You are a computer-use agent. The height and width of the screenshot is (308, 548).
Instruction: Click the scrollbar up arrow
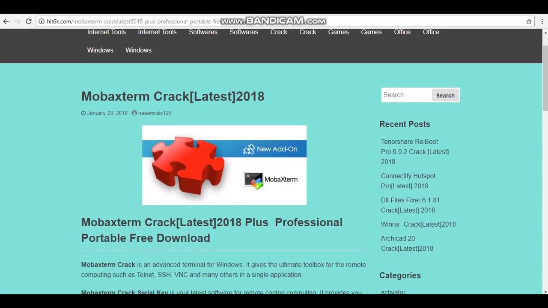(x=545, y=32)
